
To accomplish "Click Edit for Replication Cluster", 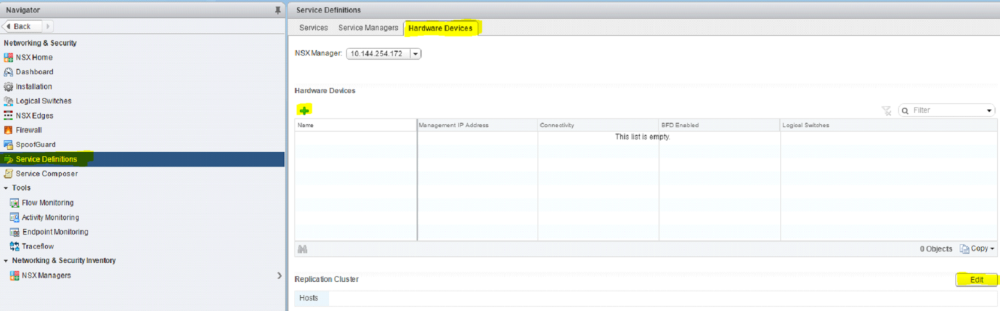I will click(976, 280).
